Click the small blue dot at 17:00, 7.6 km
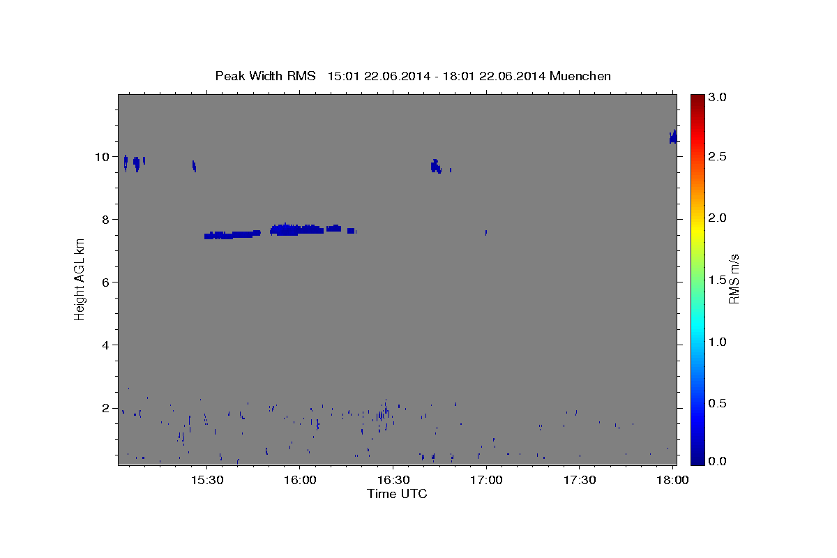837x558 pixels. coord(486,232)
